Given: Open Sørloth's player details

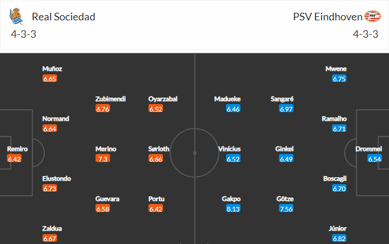Looking at the screenshot, I should click(159, 149).
